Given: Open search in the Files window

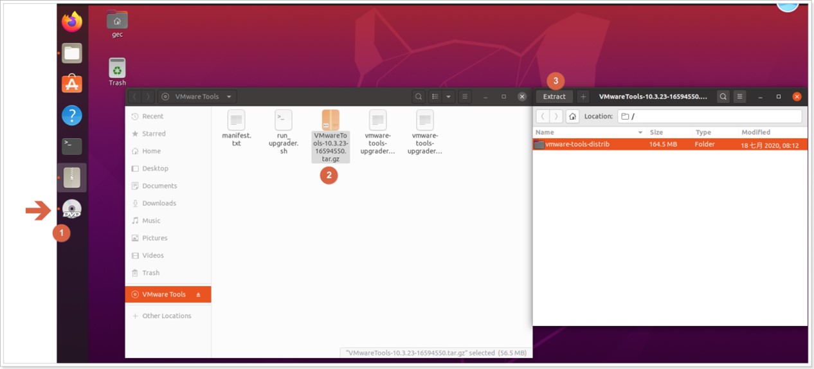Looking at the screenshot, I should (419, 96).
